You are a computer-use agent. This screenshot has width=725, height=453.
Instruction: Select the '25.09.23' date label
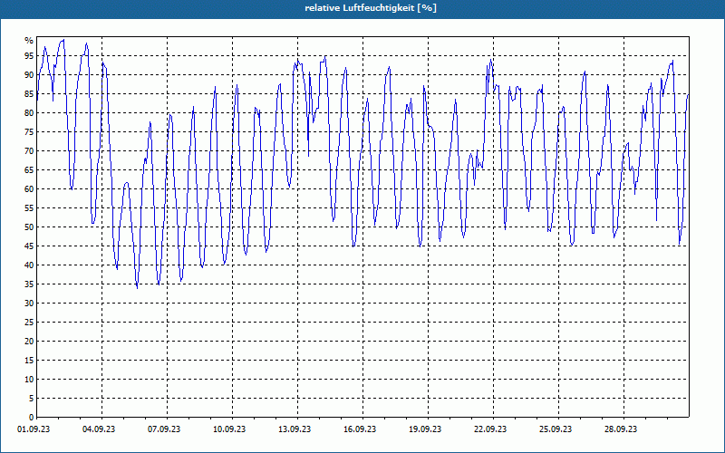click(556, 429)
